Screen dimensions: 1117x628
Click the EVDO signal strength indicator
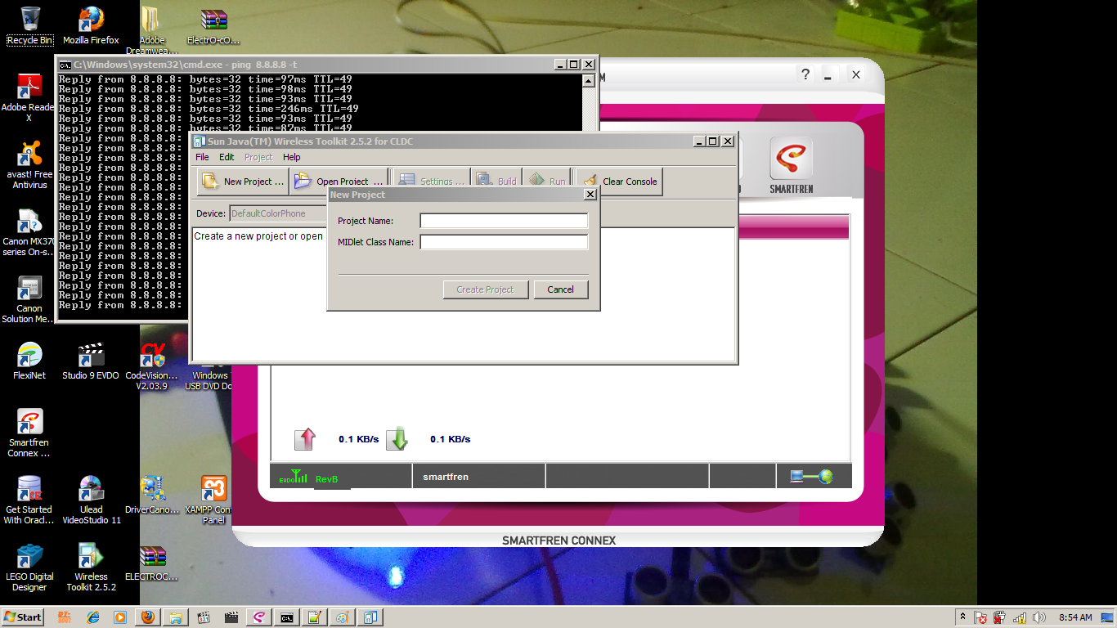coord(294,477)
